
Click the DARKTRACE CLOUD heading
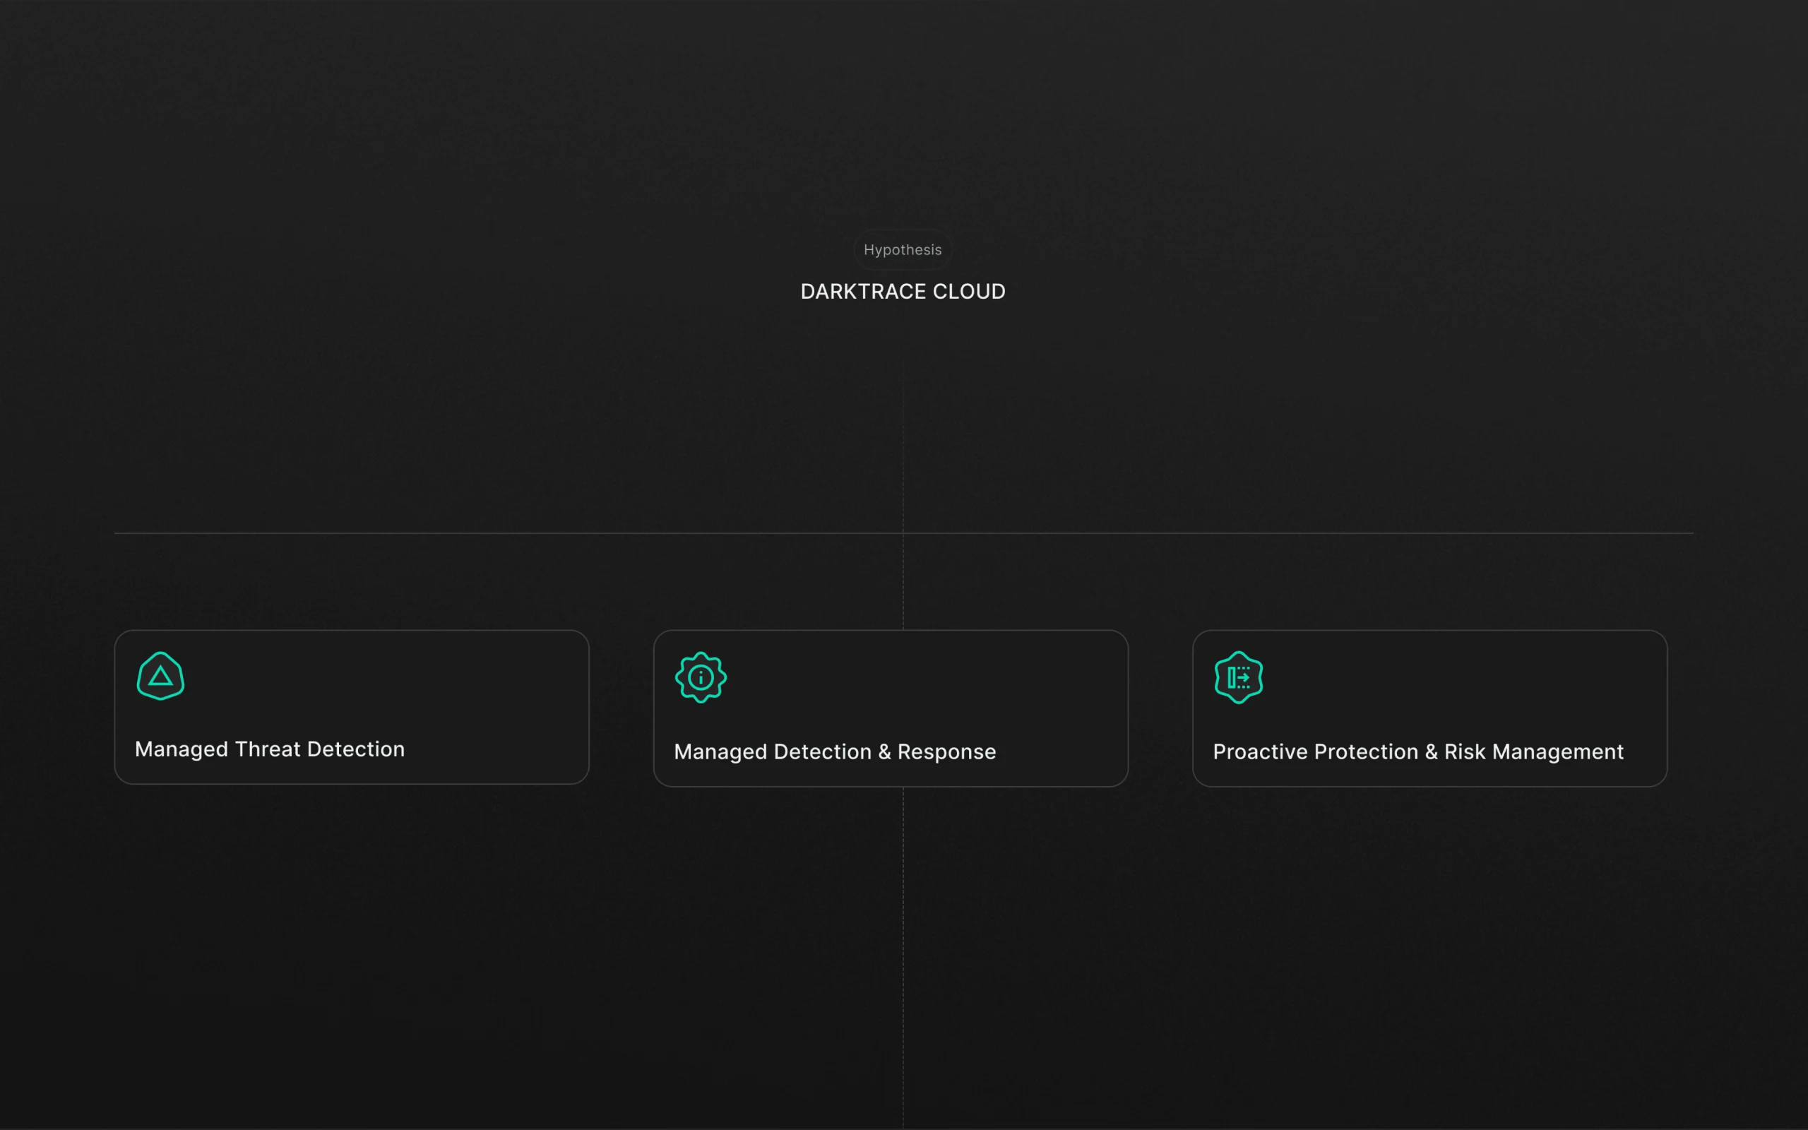(x=903, y=292)
